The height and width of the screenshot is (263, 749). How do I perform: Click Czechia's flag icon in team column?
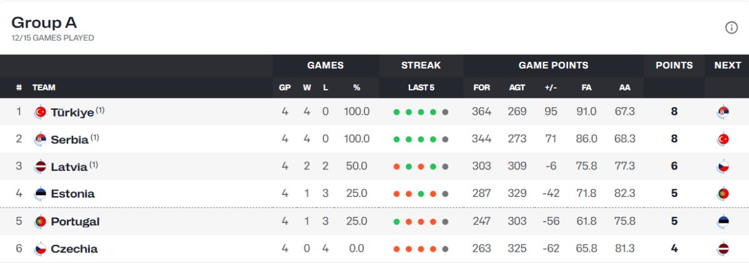coord(40,249)
